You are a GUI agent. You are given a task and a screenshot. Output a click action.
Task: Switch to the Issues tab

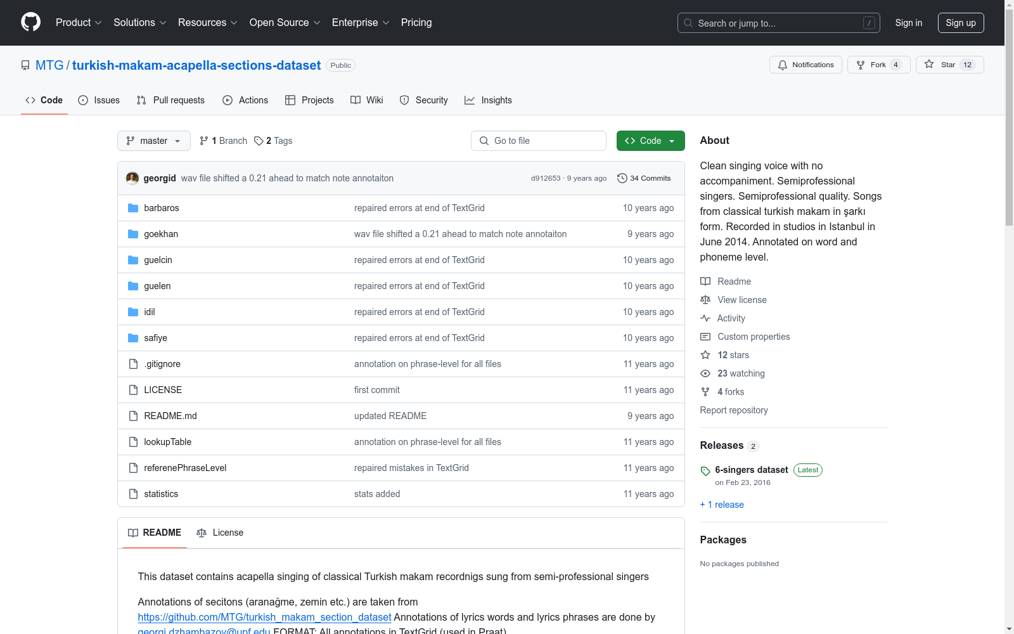click(99, 100)
